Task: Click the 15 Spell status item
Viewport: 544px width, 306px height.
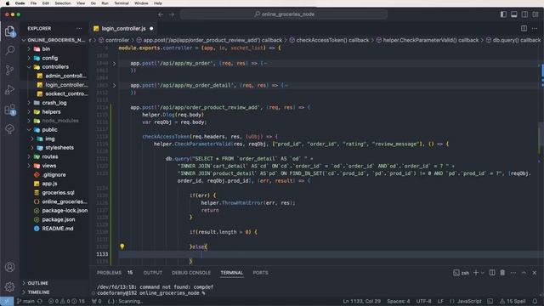Action: (513, 301)
